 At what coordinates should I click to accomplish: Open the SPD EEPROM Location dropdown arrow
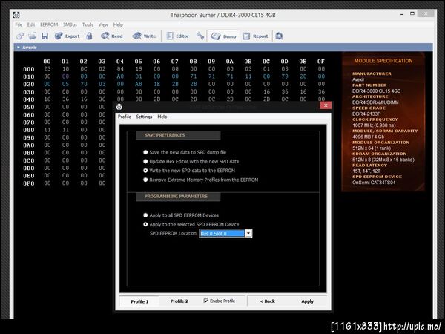tap(248, 234)
